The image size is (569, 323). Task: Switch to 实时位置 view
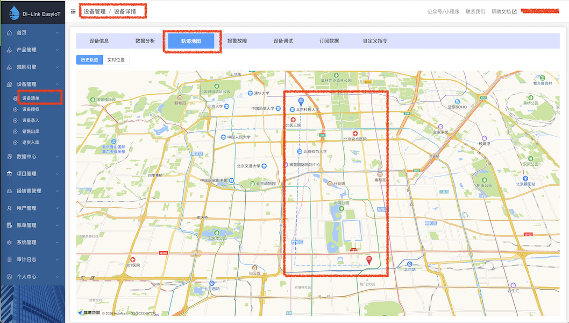point(115,60)
